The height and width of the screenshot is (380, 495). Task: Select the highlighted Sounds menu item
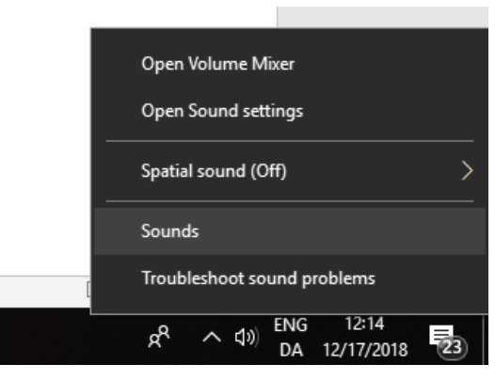tap(290, 231)
